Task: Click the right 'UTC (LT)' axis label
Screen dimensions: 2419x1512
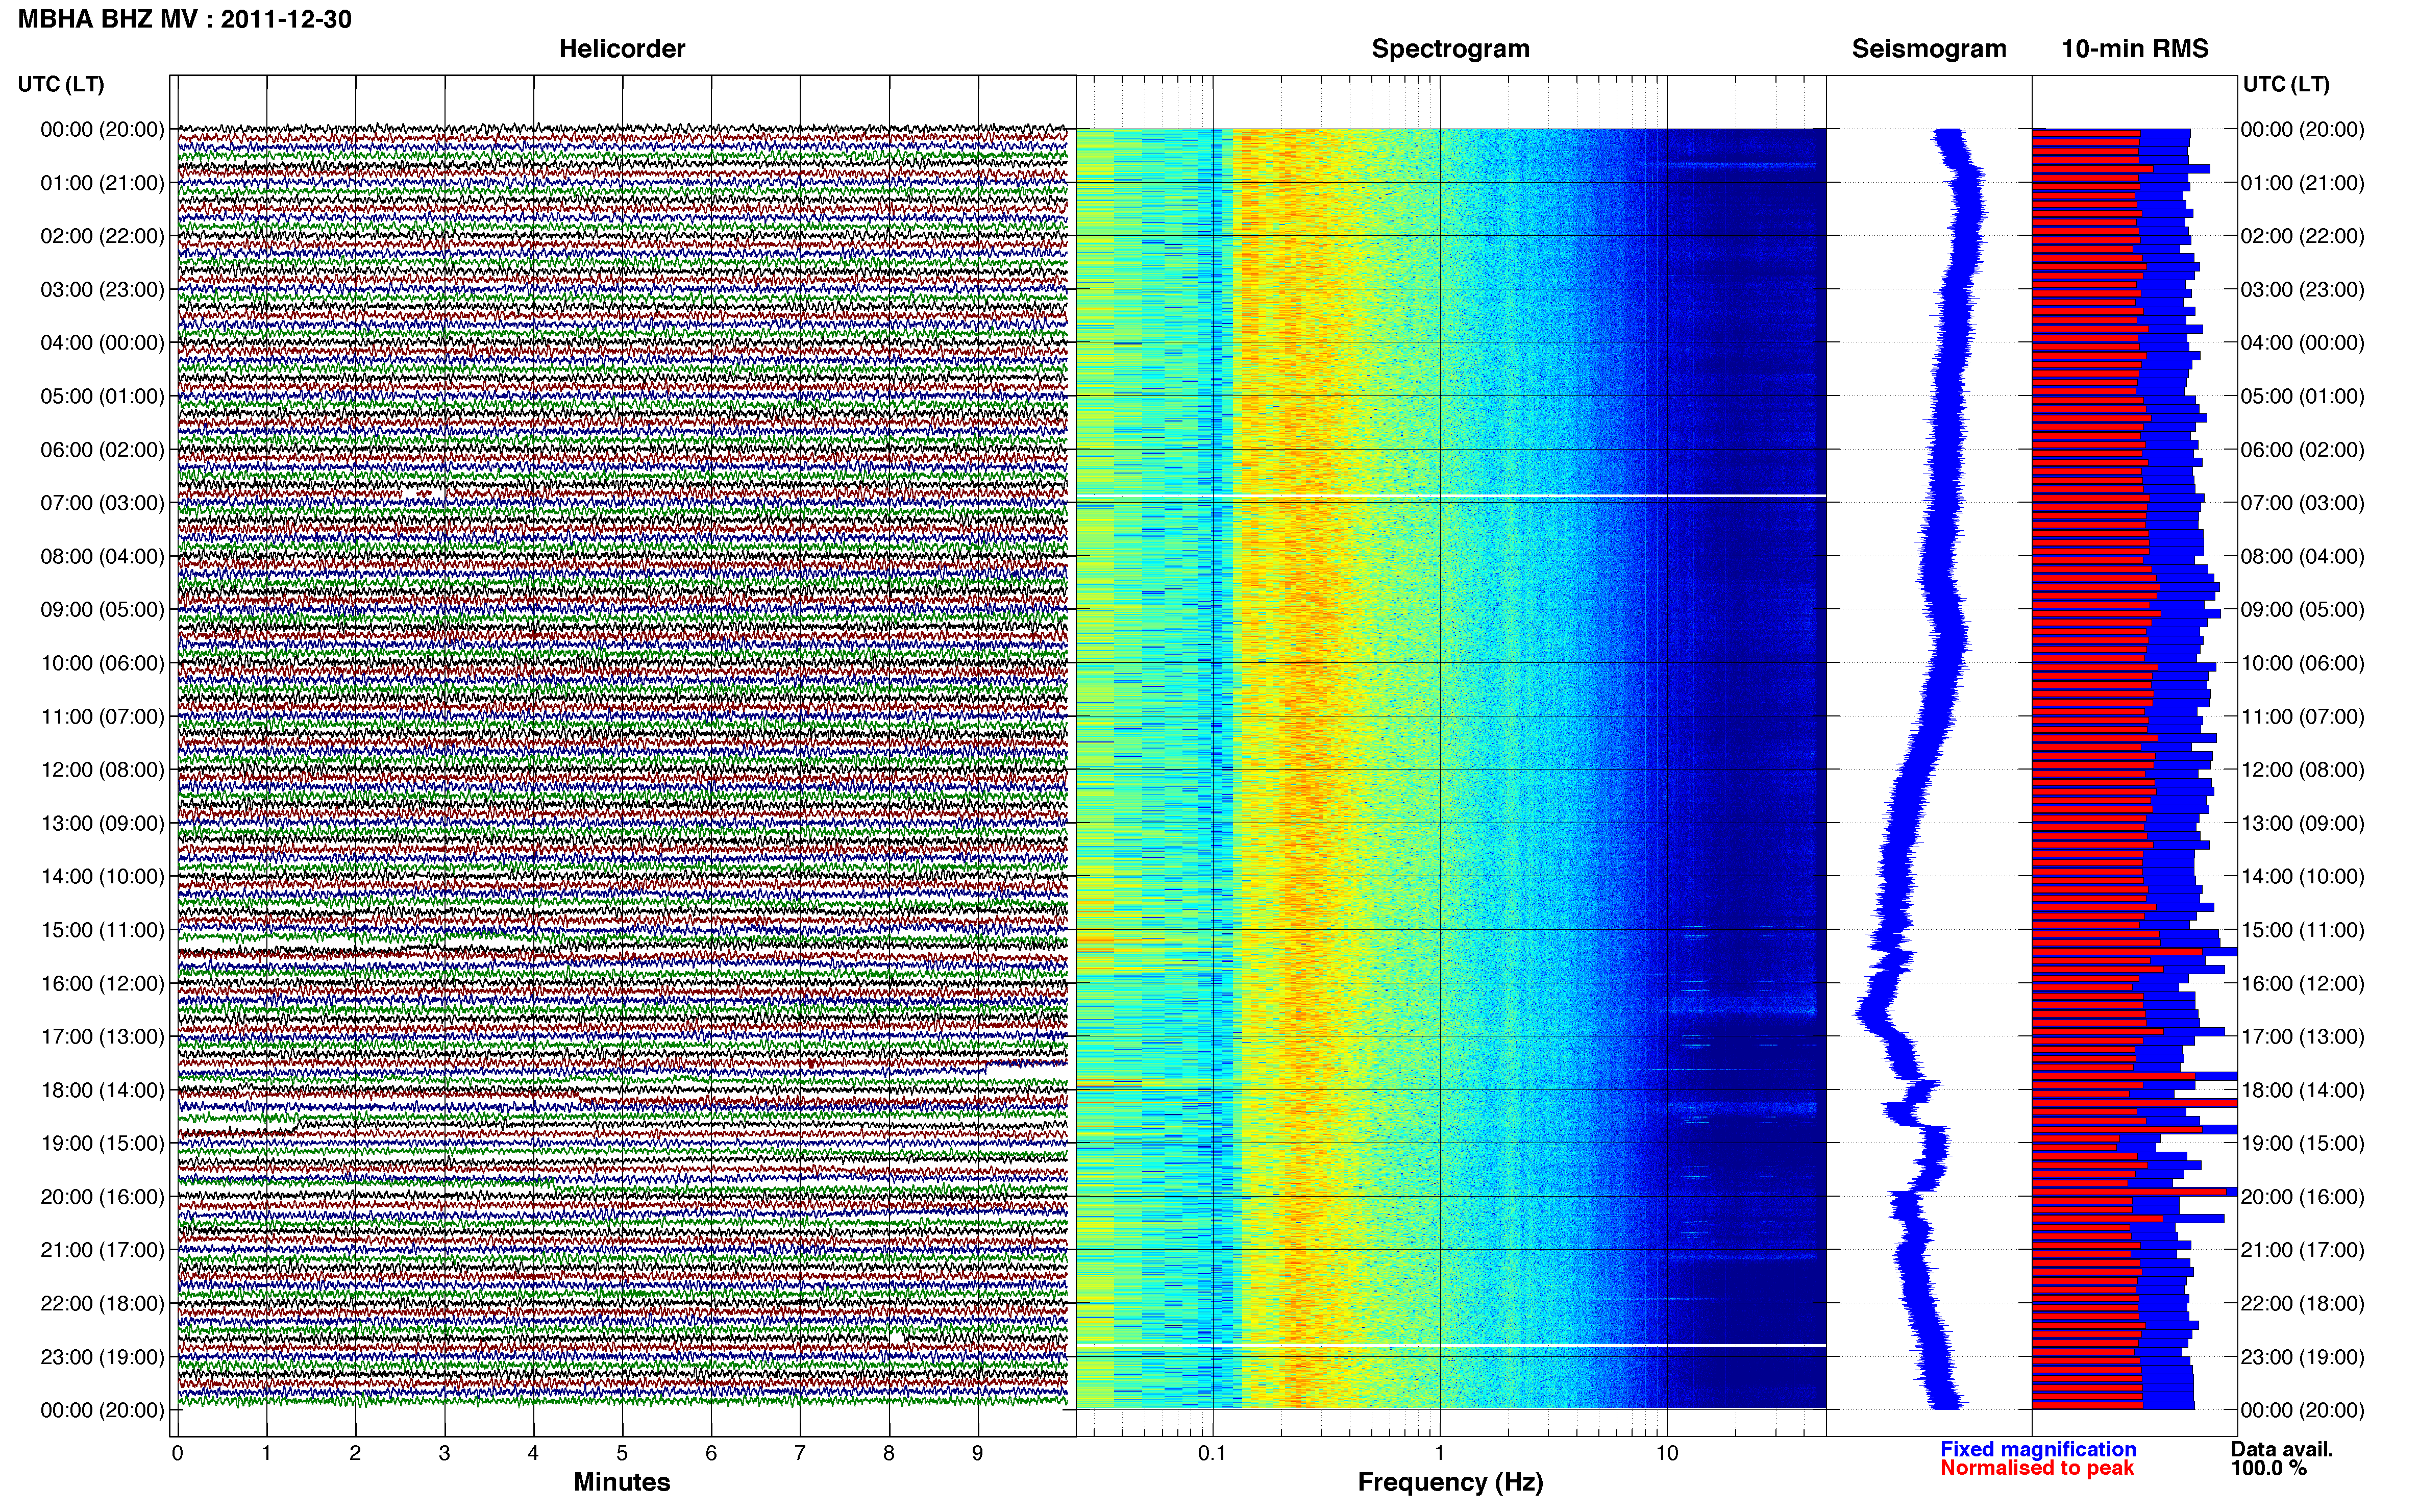Action: [2286, 84]
